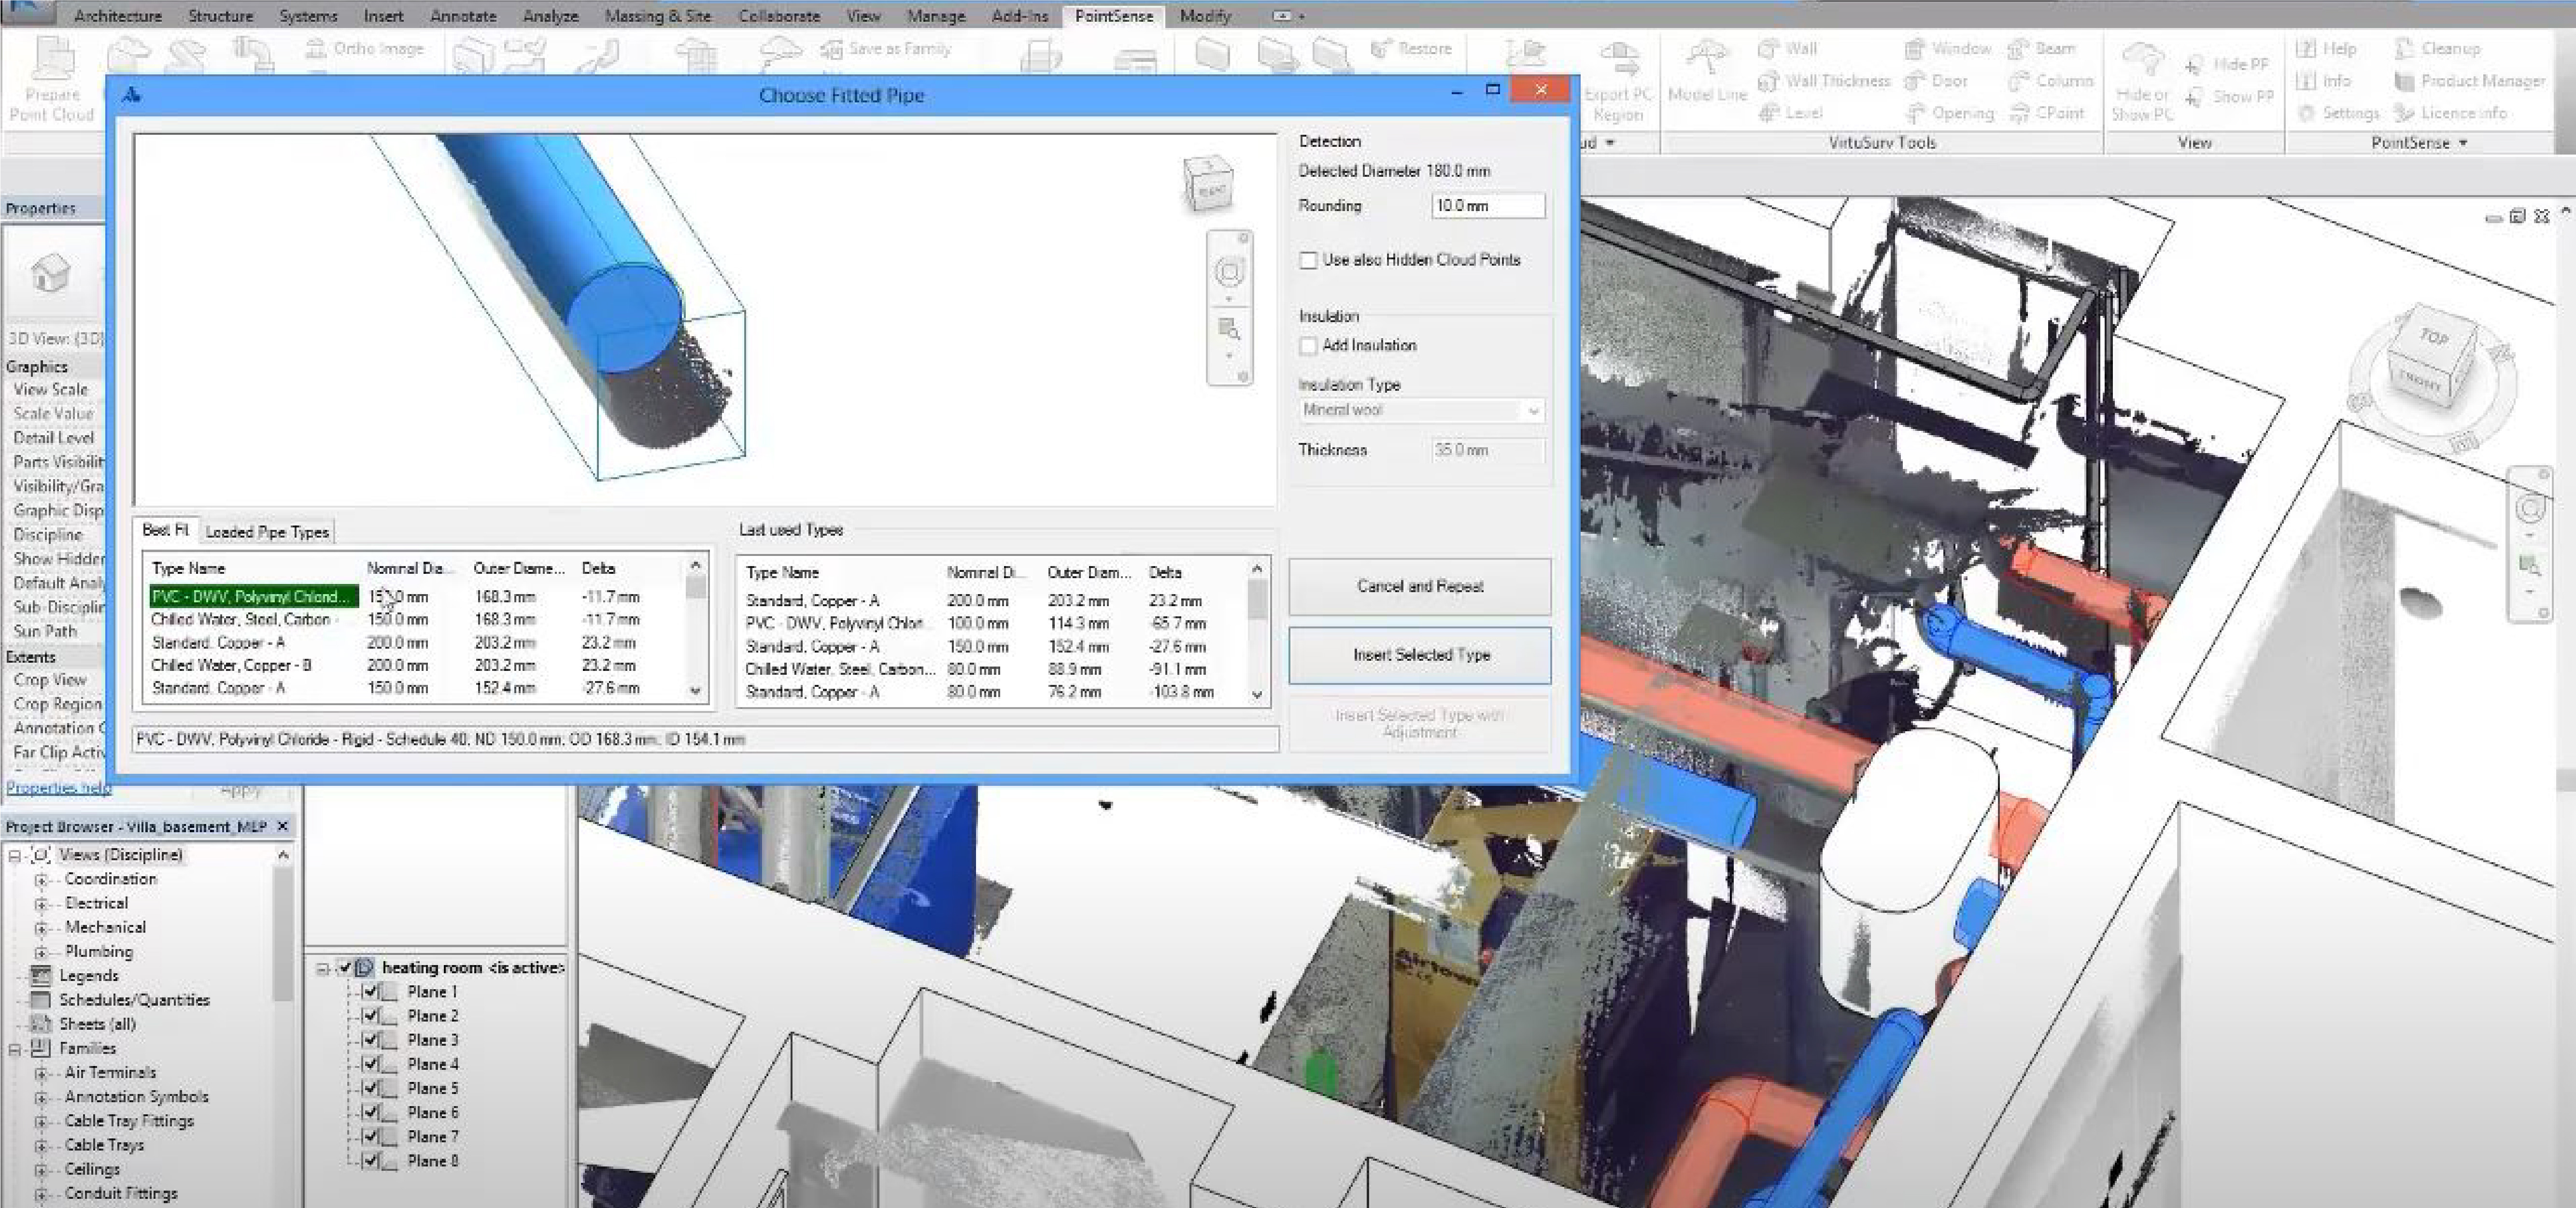Viewport: 2576px width, 1208px height.
Task: Open PointSense Settings
Action: pos(2338,113)
